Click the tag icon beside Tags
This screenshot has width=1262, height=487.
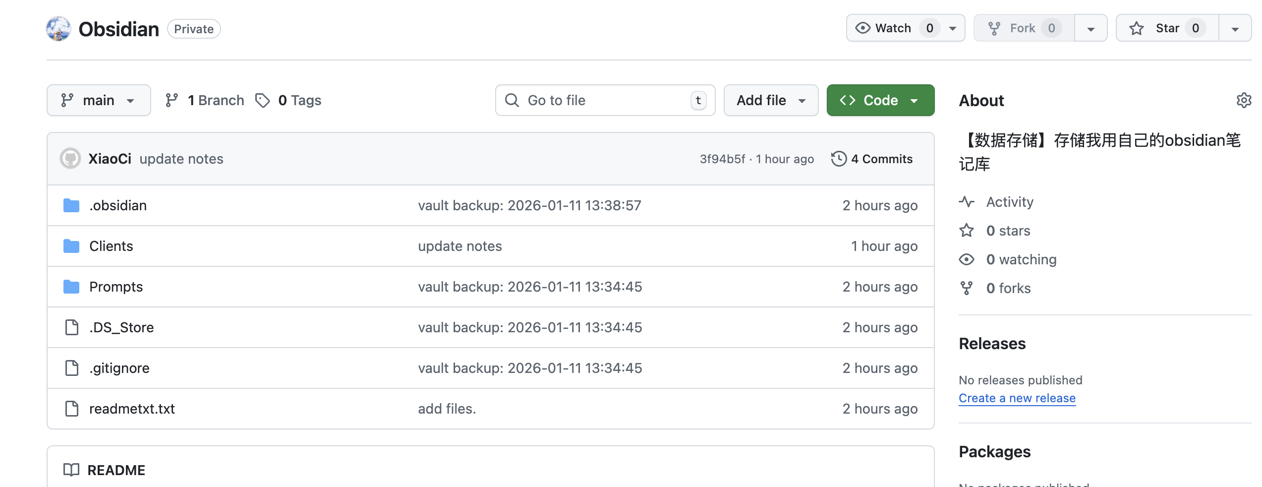click(x=263, y=100)
